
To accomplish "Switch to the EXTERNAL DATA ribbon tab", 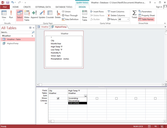I will click(43, 7).
